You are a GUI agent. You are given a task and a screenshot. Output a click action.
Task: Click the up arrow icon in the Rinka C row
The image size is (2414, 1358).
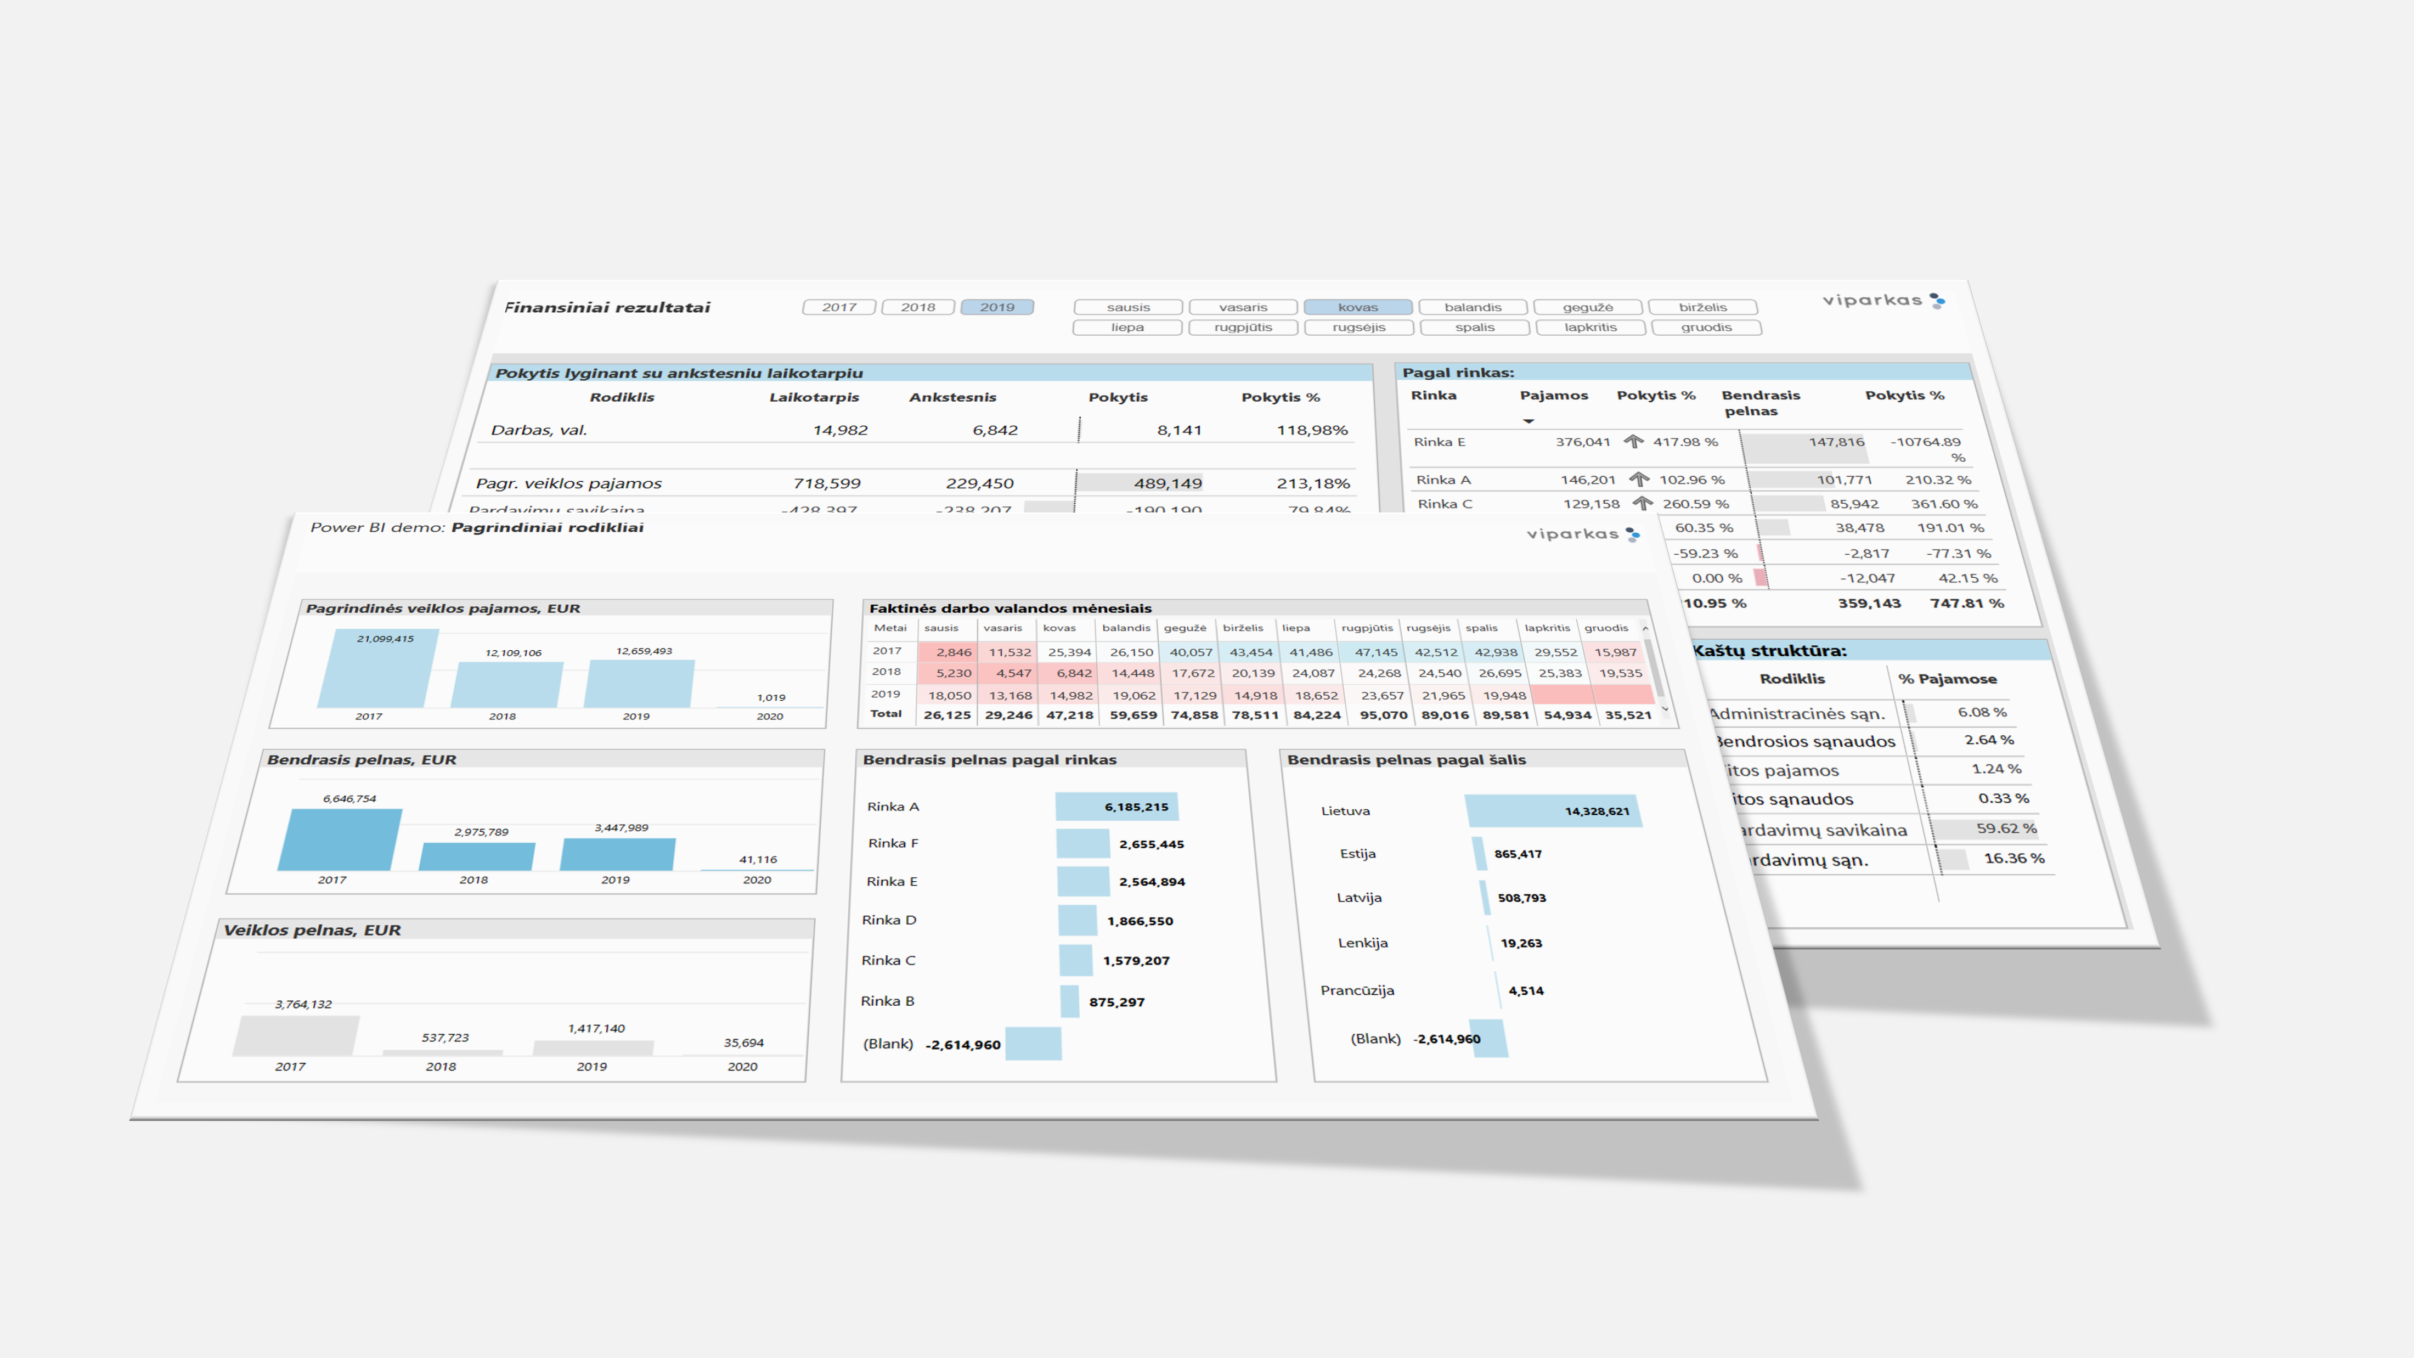tap(1643, 503)
